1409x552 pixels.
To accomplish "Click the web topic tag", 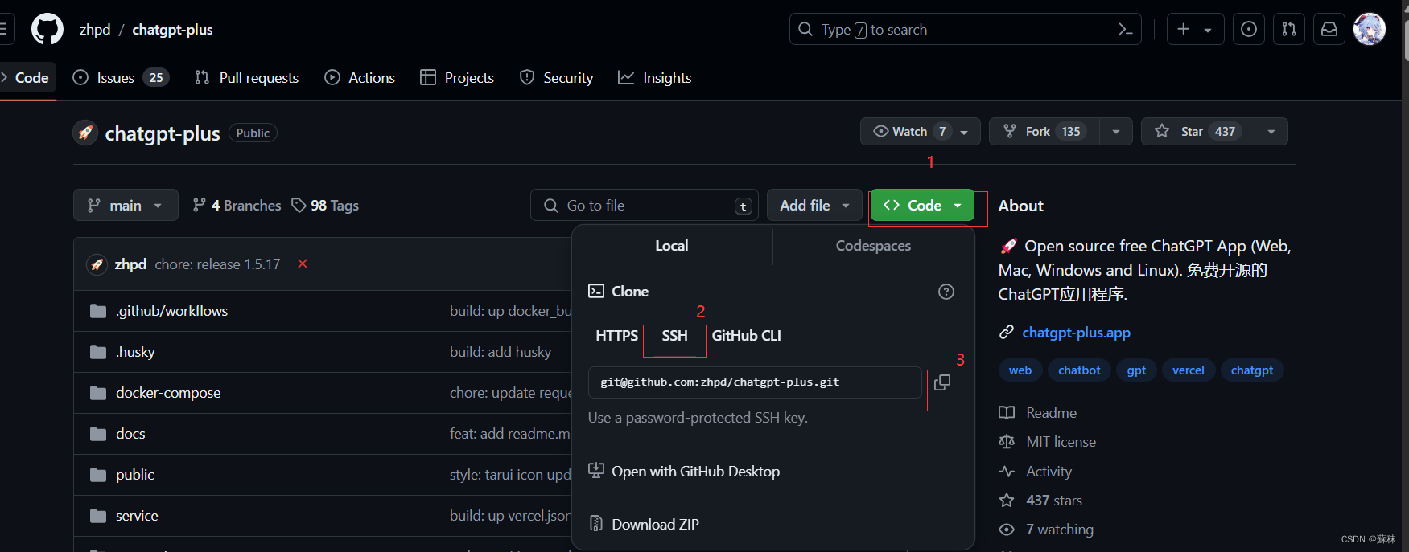I will coord(1020,370).
